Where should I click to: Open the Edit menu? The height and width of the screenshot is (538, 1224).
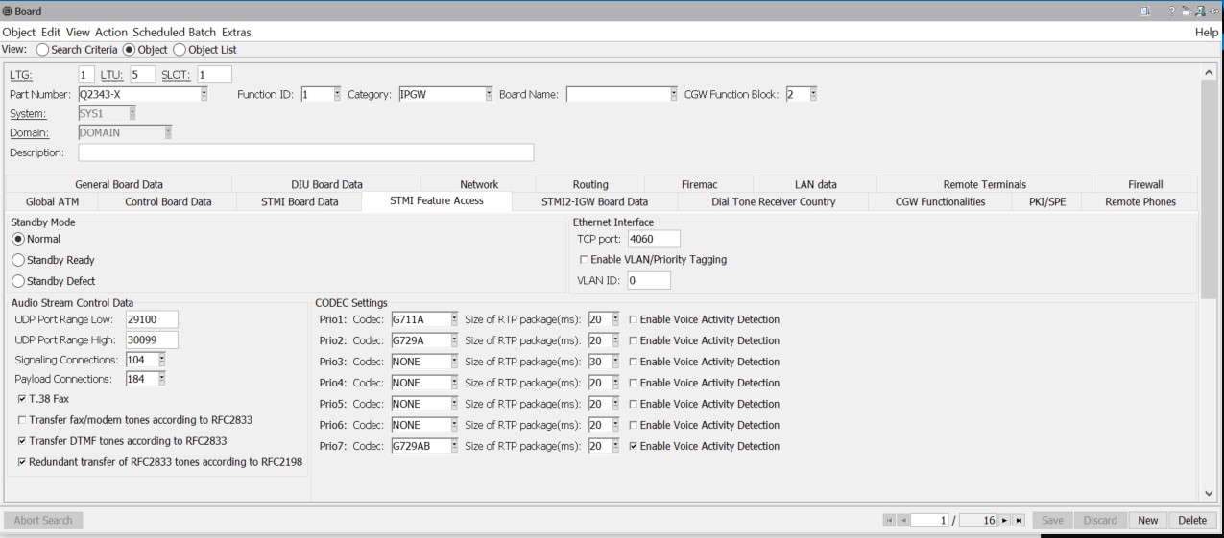coord(52,32)
